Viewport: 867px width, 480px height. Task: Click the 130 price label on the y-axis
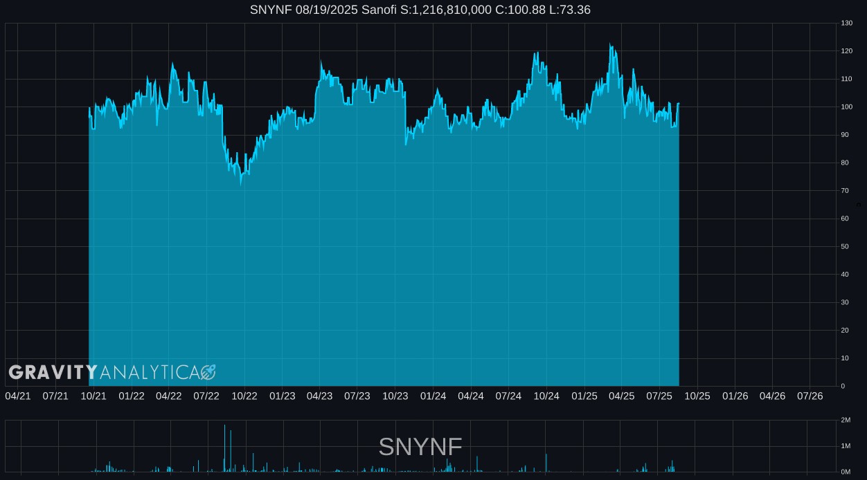[847, 24]
